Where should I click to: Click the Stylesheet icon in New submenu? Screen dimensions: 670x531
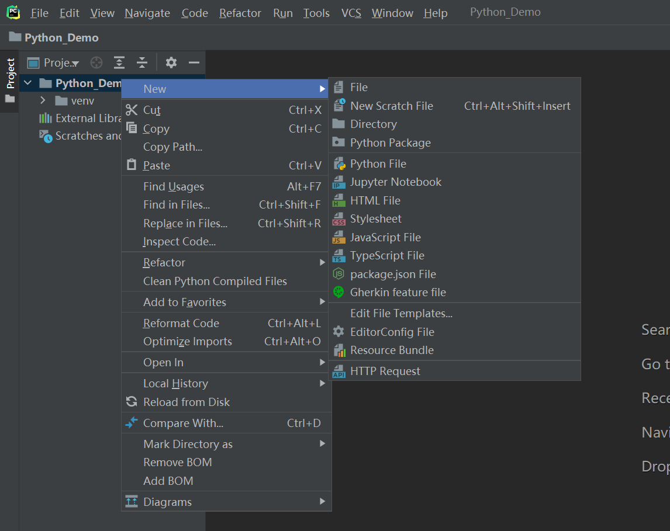coord(339,218)
